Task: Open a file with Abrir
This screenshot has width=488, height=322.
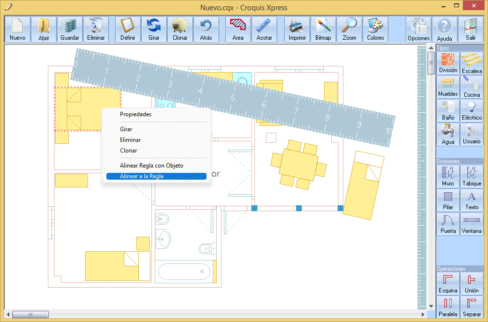Action: point(44,29)
